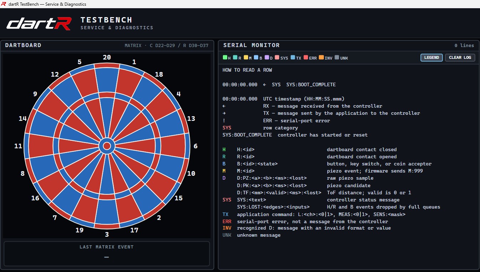Click the small dartR title bar icon
Viewport: 480px width, 272px height.
point(4,4)
